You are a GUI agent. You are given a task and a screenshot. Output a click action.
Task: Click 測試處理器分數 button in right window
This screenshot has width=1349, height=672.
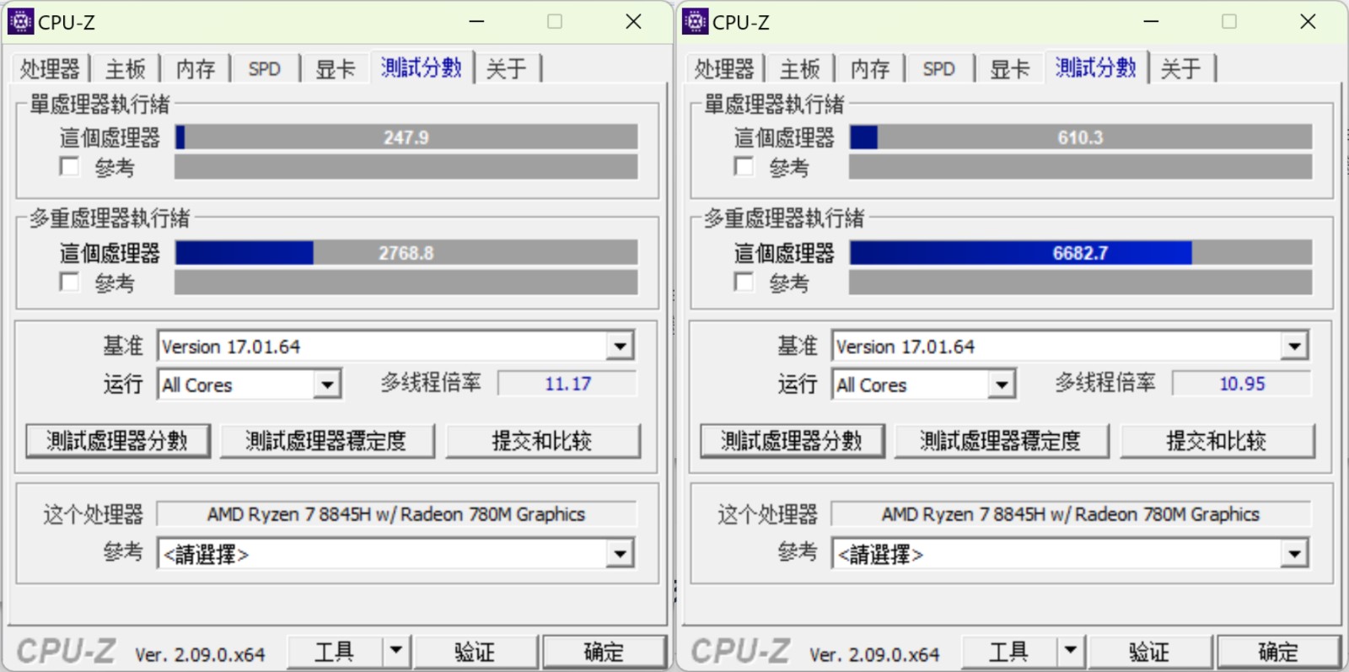click(x=793, y=441)
